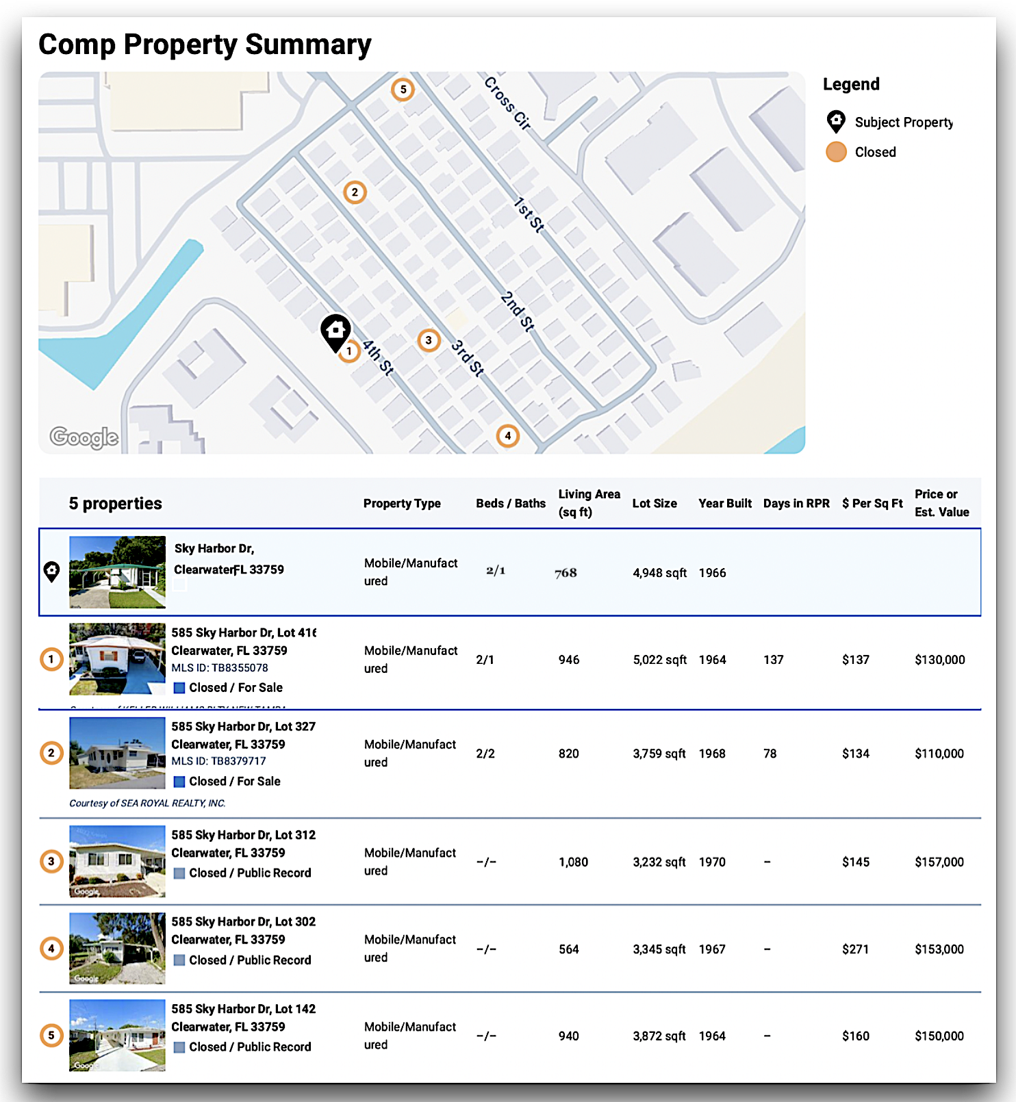The width and height of the screenshot is (1016, 1102).
Task: Open the Lot 142 property photo
Action: [117, 1035]
